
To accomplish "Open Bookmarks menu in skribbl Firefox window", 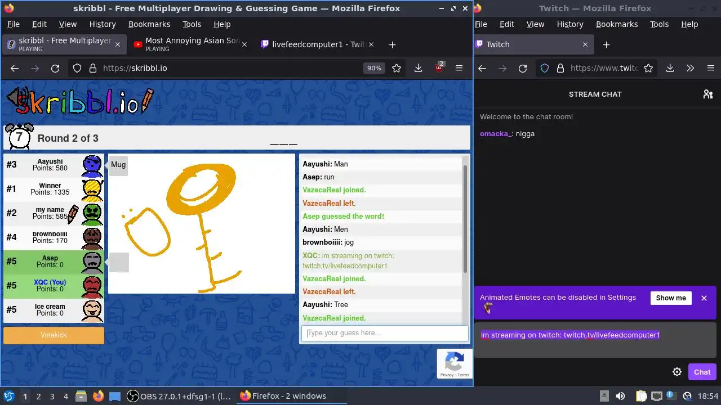I will click(149, 24).
